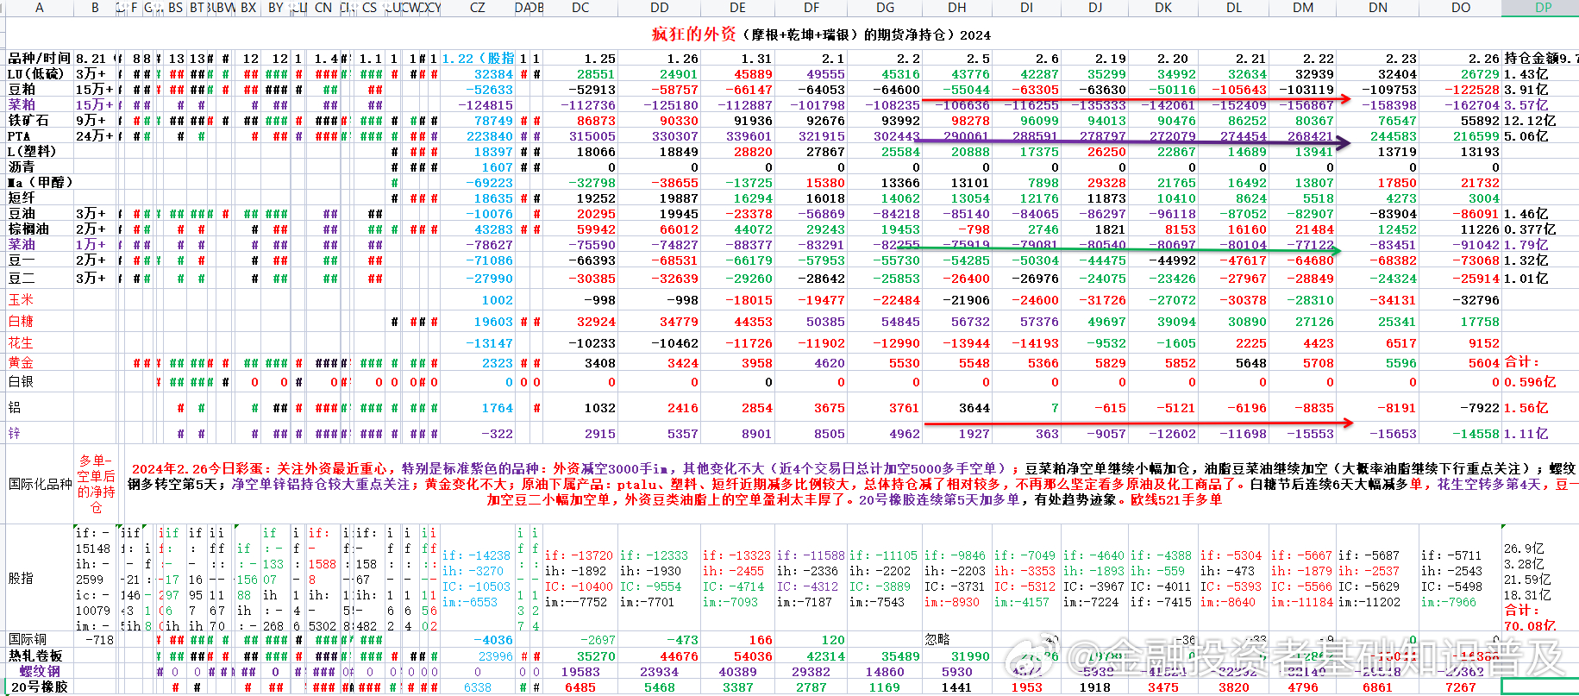Image resolution: width=1579 pixels, height=696 pixels.
Task: Select the 棕榈油 row label
Action: click(x=29, y=229)
